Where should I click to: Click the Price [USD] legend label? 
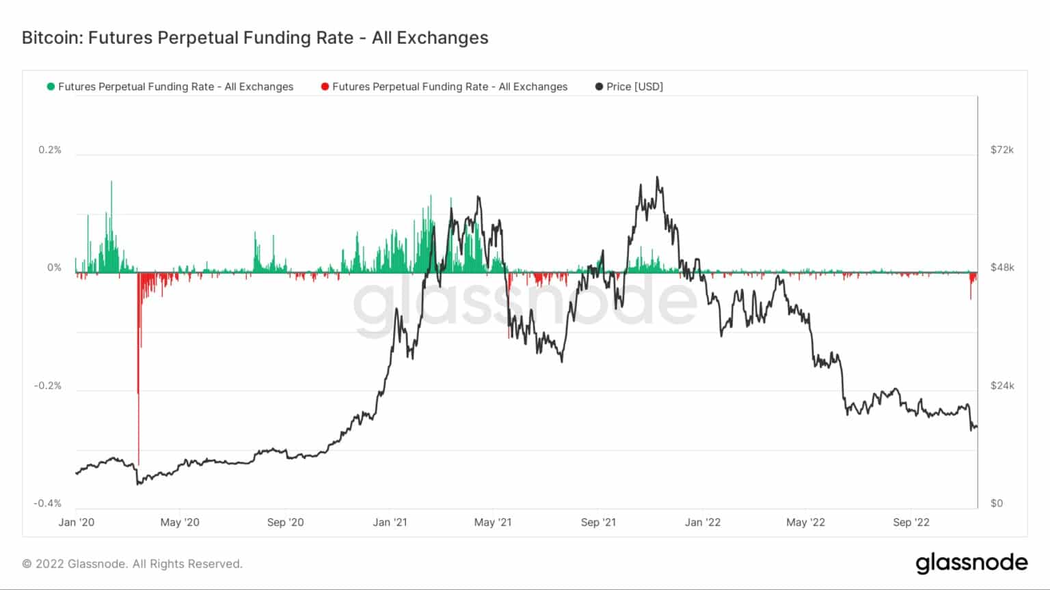(x=635, y=87)
